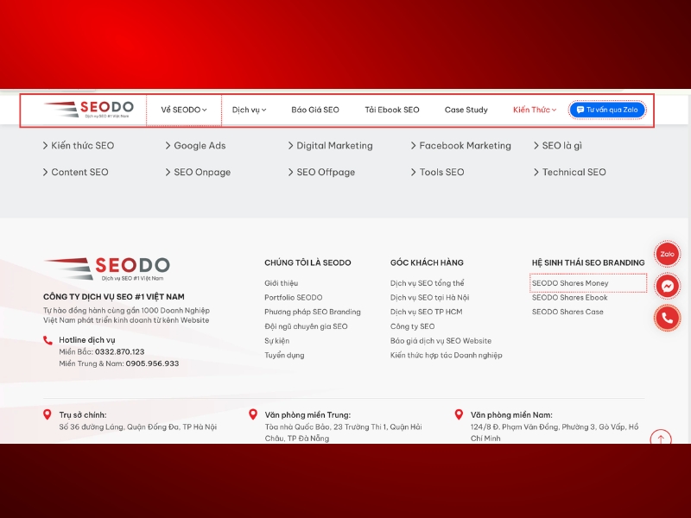
Task: Open the Giới thiệu footer link
Action: 282,283
